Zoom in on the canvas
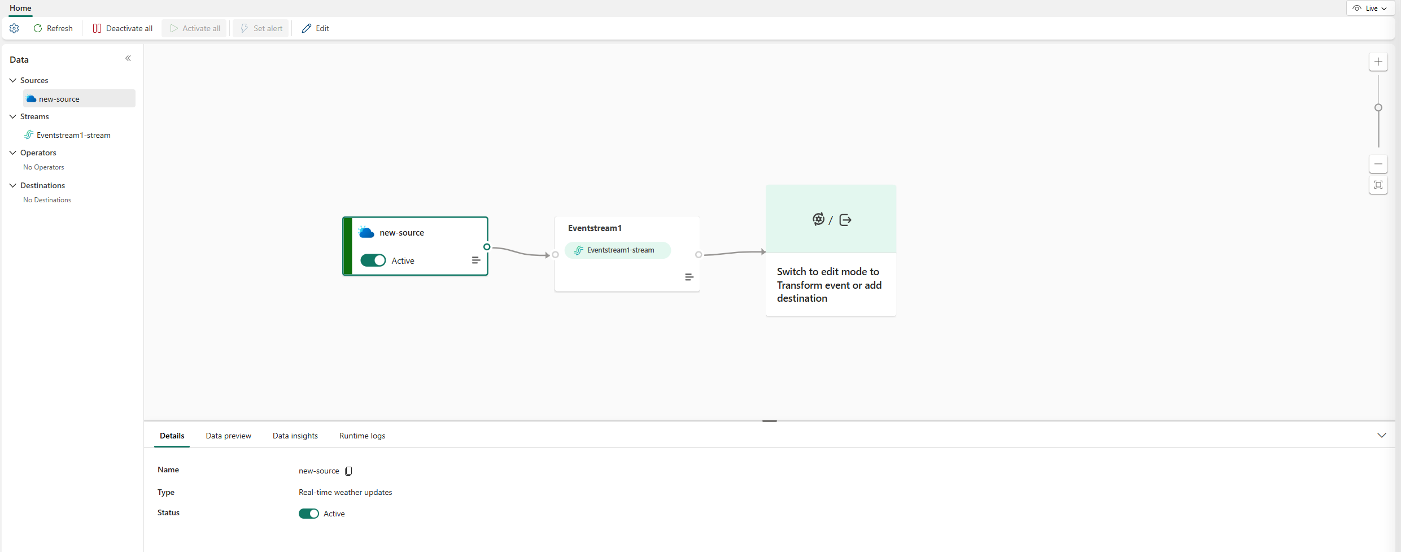This screenshot has height=552, width=1401. coord(1378,62)
